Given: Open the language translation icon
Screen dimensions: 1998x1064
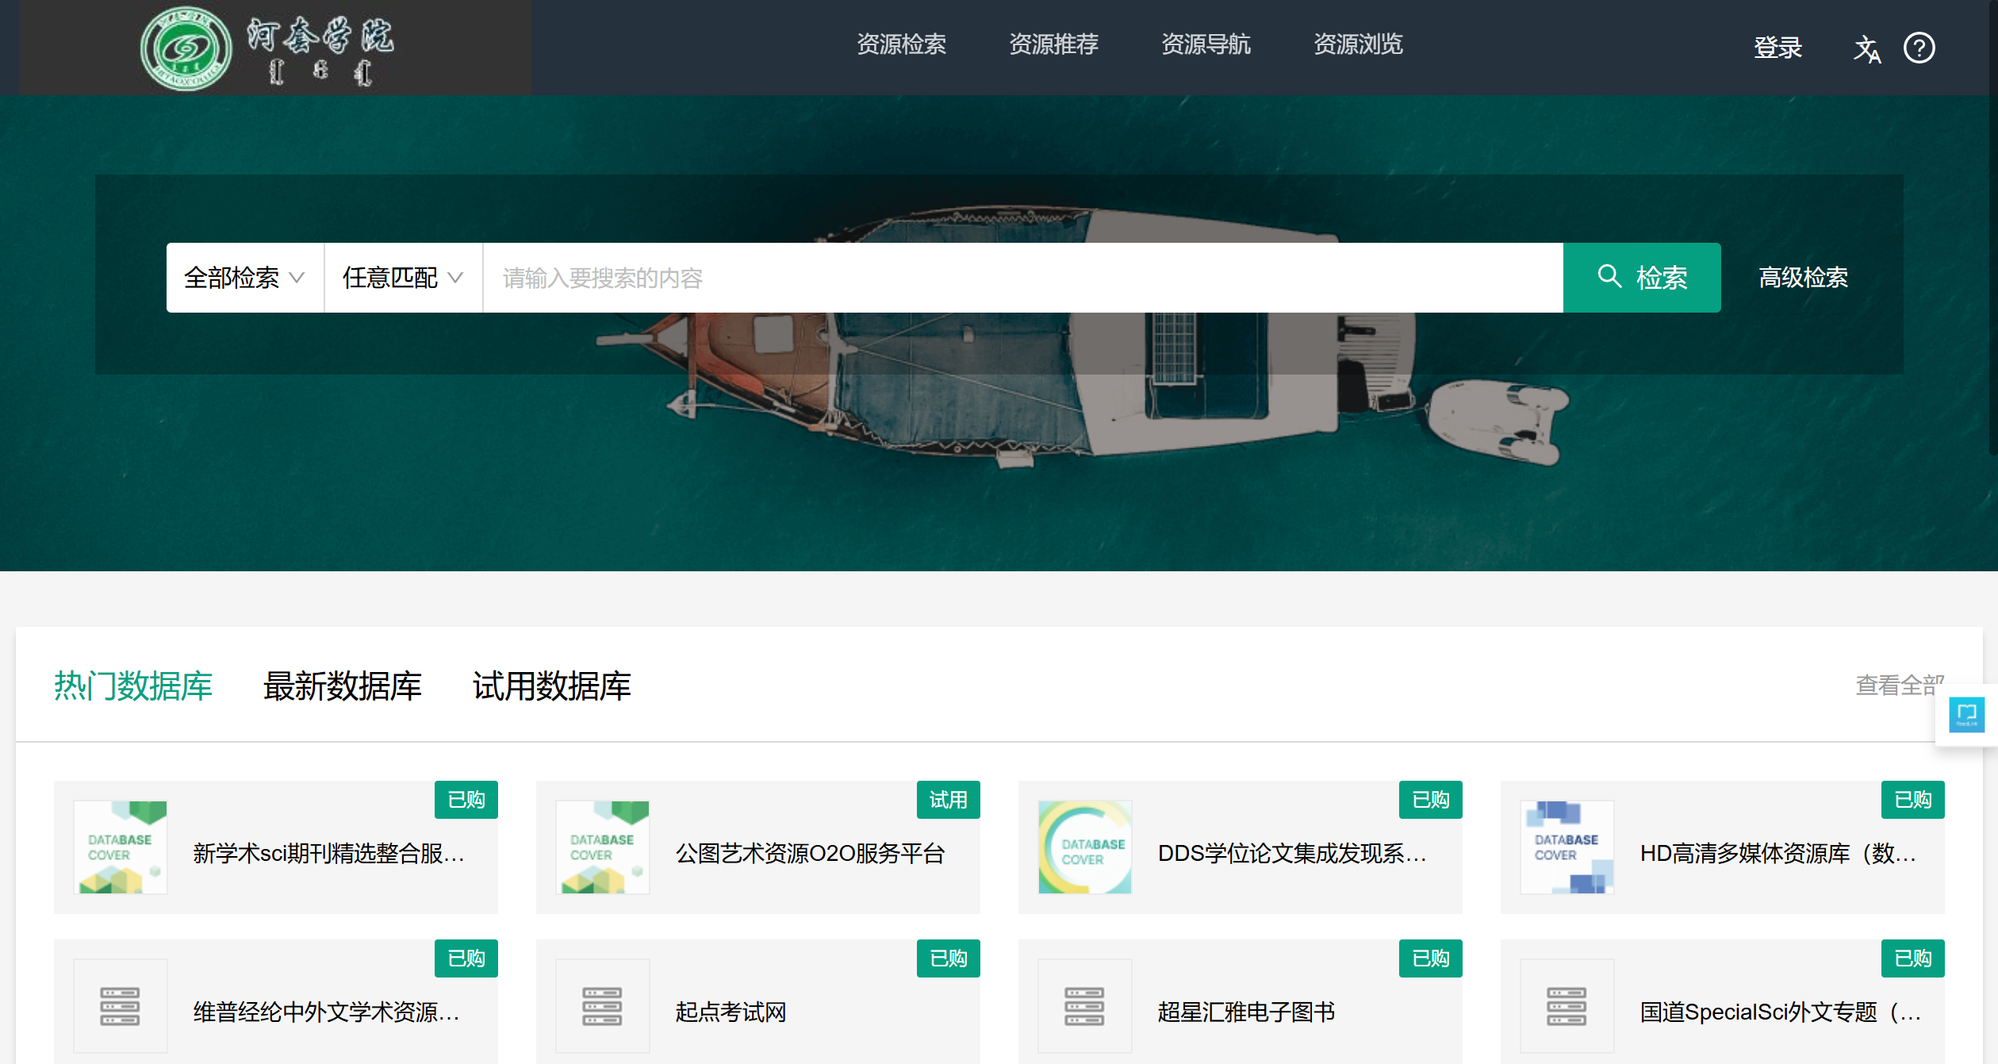Looking at the screenshot, I should coord(1866,49).
